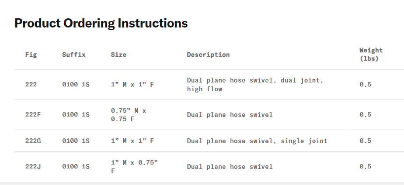The image size is (404, 185).
Task: Click the weight value in the 222J row
Action: click(365, 166)
